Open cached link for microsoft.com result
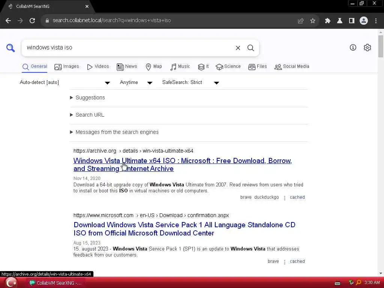Image resolution: width=384 pixels, height=288 pixels. pos(297,261)
